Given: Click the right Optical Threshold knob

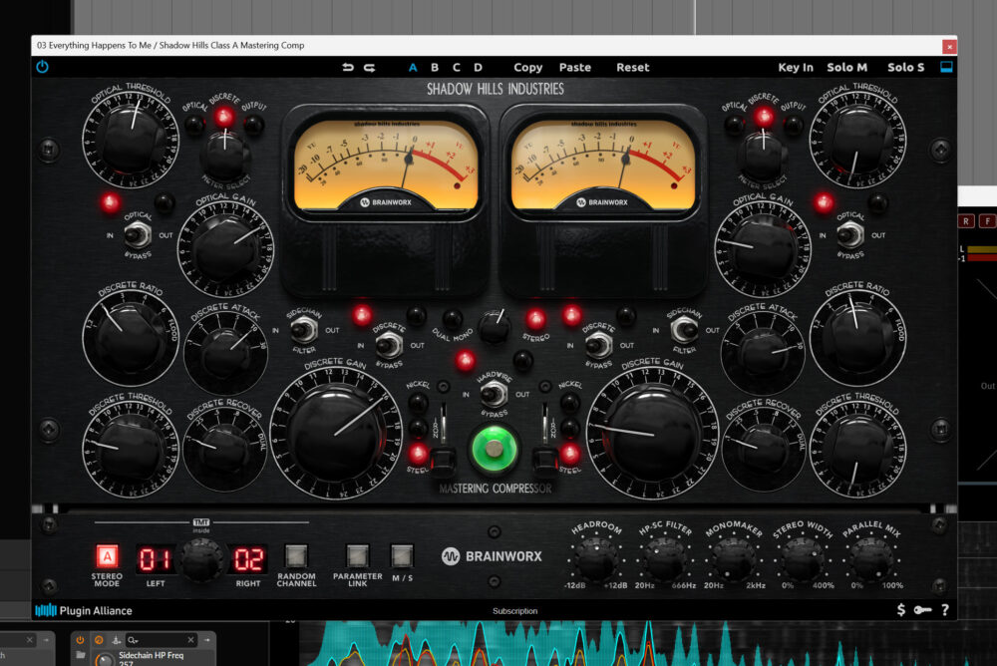Looking at the screenshot, I should click(857, 139).
